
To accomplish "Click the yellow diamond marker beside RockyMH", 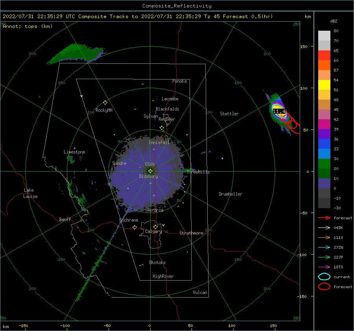I will (x=105, y=103).
